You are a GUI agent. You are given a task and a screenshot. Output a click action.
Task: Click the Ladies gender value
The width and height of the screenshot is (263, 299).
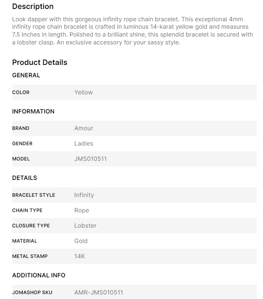(x=83, y=144)
